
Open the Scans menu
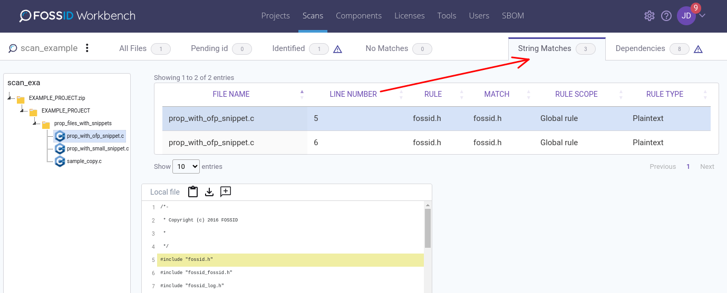(x=313, y=16)
